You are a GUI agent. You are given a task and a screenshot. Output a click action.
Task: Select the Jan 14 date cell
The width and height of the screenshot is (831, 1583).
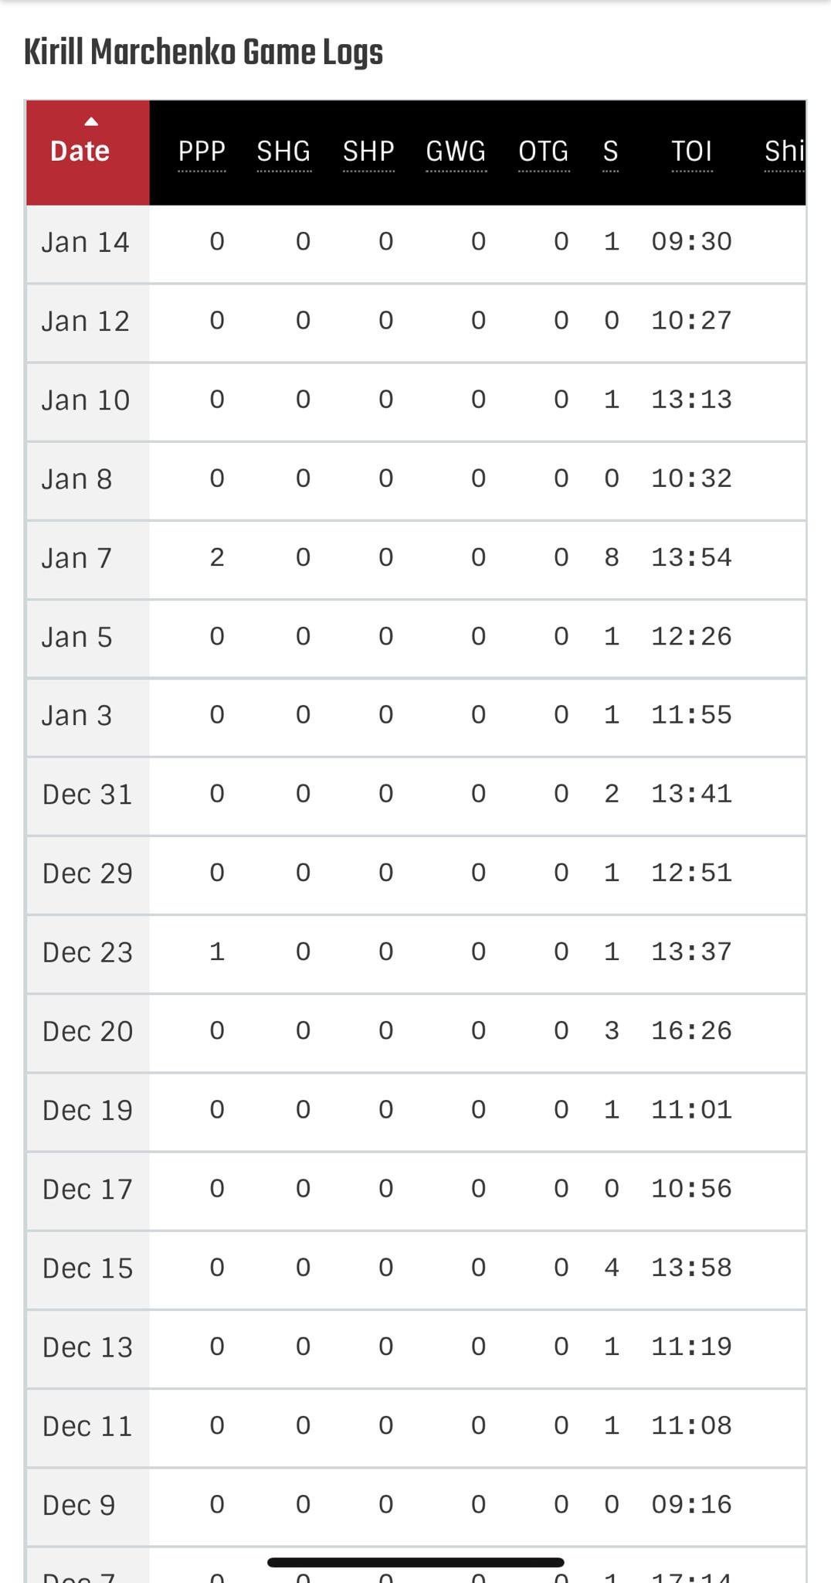click(86, 243)
